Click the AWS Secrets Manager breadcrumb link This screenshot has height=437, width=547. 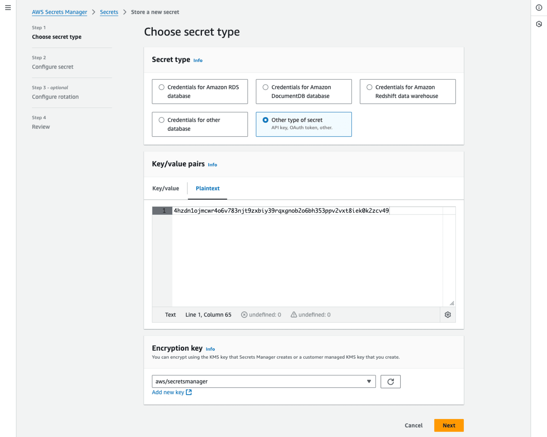click(x=59, y=11)
